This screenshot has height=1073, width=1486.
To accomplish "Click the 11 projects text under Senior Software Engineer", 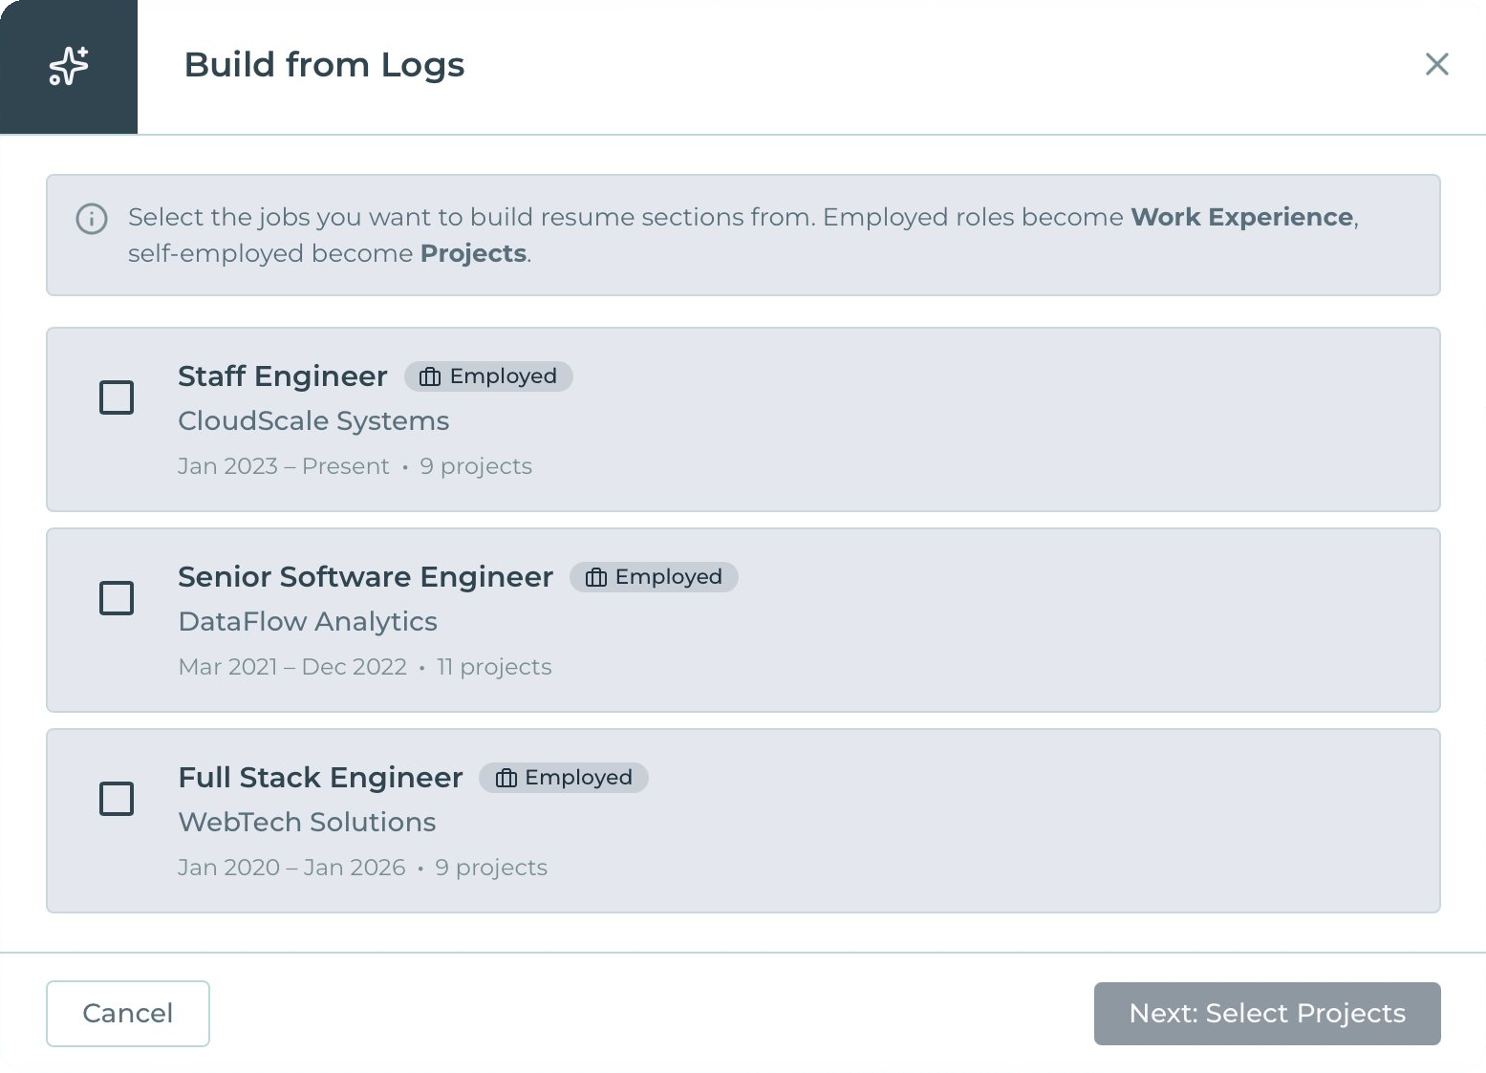I will point(494,667).
